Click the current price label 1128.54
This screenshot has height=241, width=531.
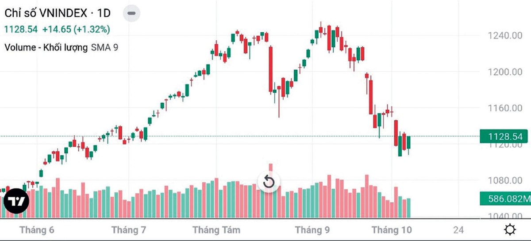(504, 137)
